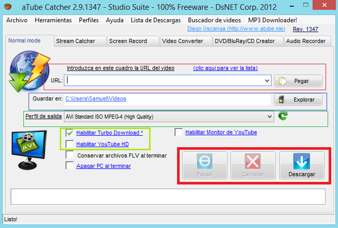Image resolution: width=338 pixels, height=228 pixels.
Task: Click 'clic aqui para ver la lista' link
Action: (225, 68)
